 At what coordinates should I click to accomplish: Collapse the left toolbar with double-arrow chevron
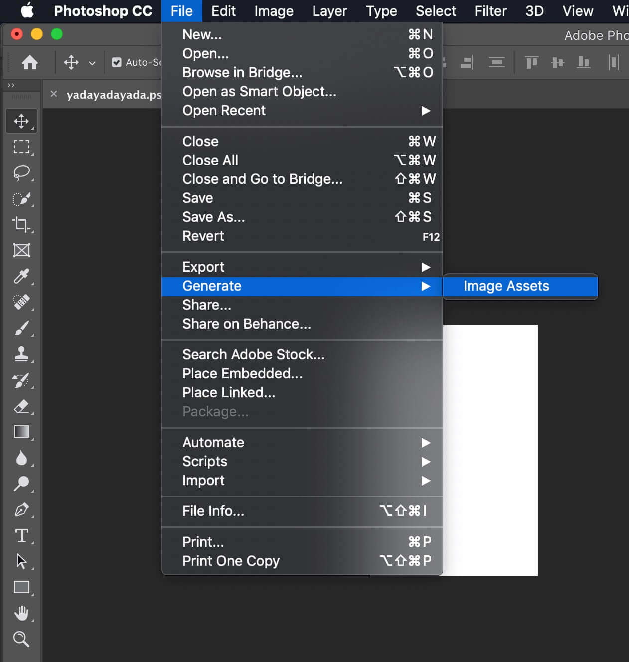tap(11, 85)
